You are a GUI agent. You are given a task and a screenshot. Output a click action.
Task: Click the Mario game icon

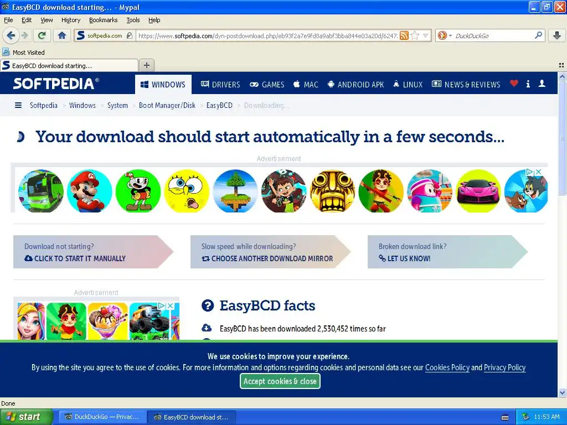[89, 191]
